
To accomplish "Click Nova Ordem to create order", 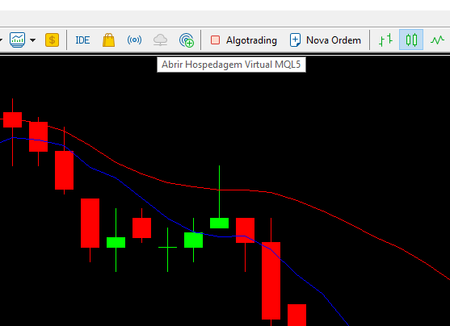I will click(x=325, y=40).
